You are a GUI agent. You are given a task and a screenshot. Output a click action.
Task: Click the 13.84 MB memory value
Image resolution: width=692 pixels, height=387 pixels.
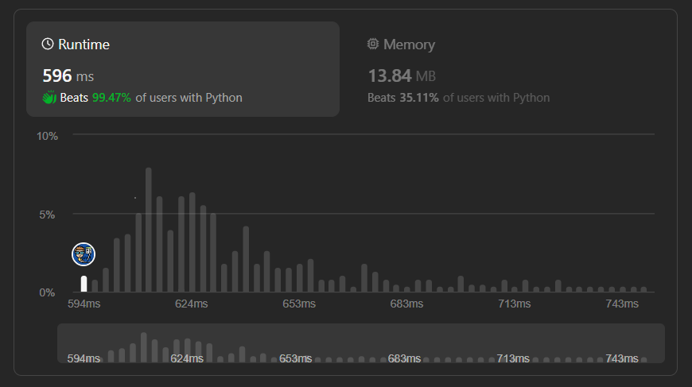coord(401,76)
